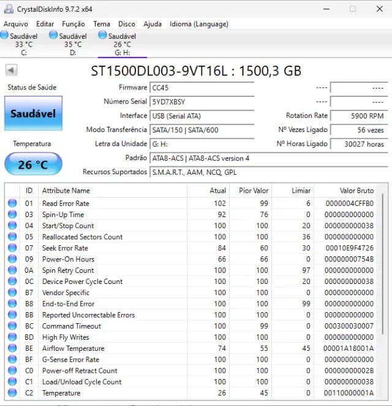Click the power-on hours value 30027 horas
The width and height of the screenshot is (392, 406).
359,144
